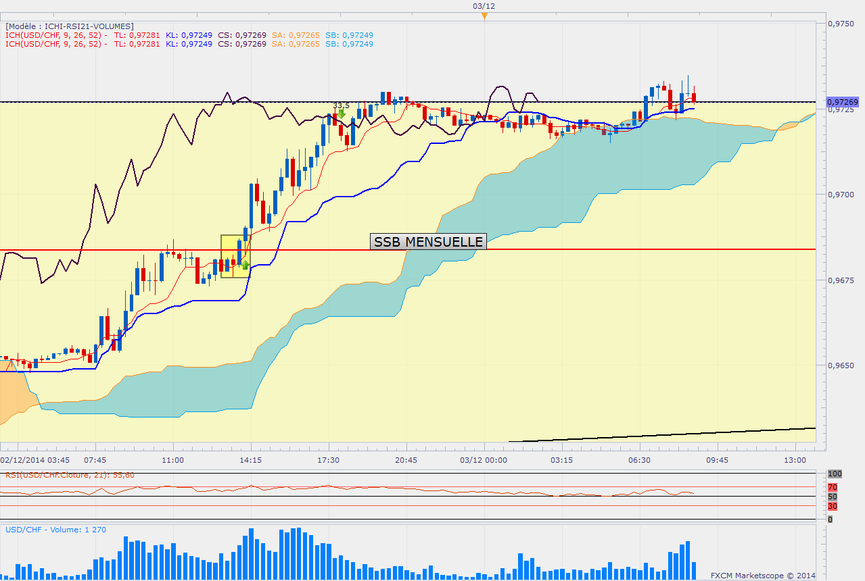Click the 07:45 time axis label
The width and height of the screenshot is (865, 581).
pos(96,460)
